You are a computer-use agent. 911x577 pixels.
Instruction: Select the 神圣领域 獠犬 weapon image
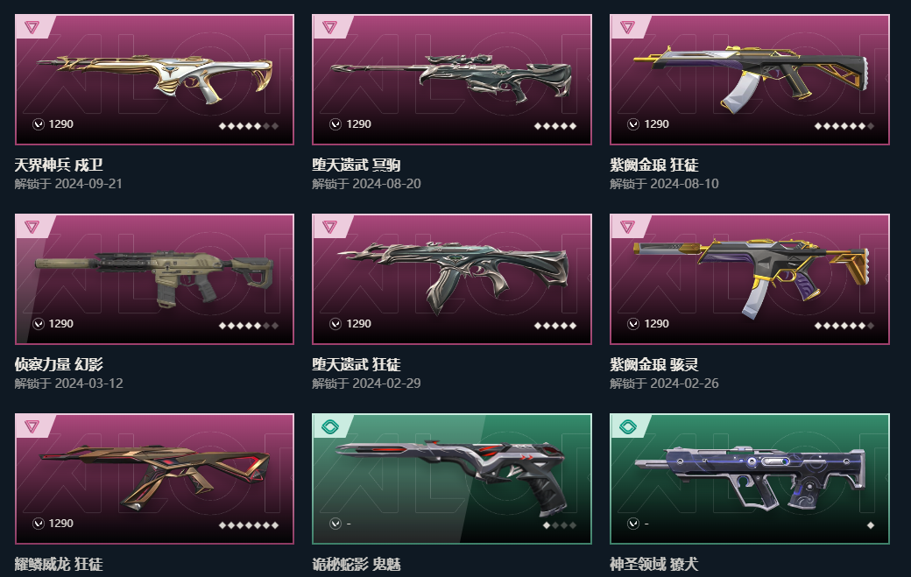(x=750, y=479)
